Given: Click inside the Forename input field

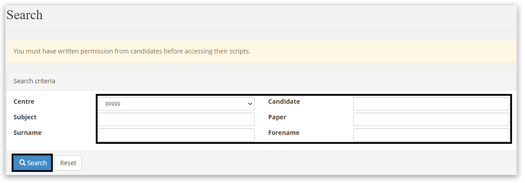Looking at the screenshot, I should pyautogui.click(x=431, y=135).
